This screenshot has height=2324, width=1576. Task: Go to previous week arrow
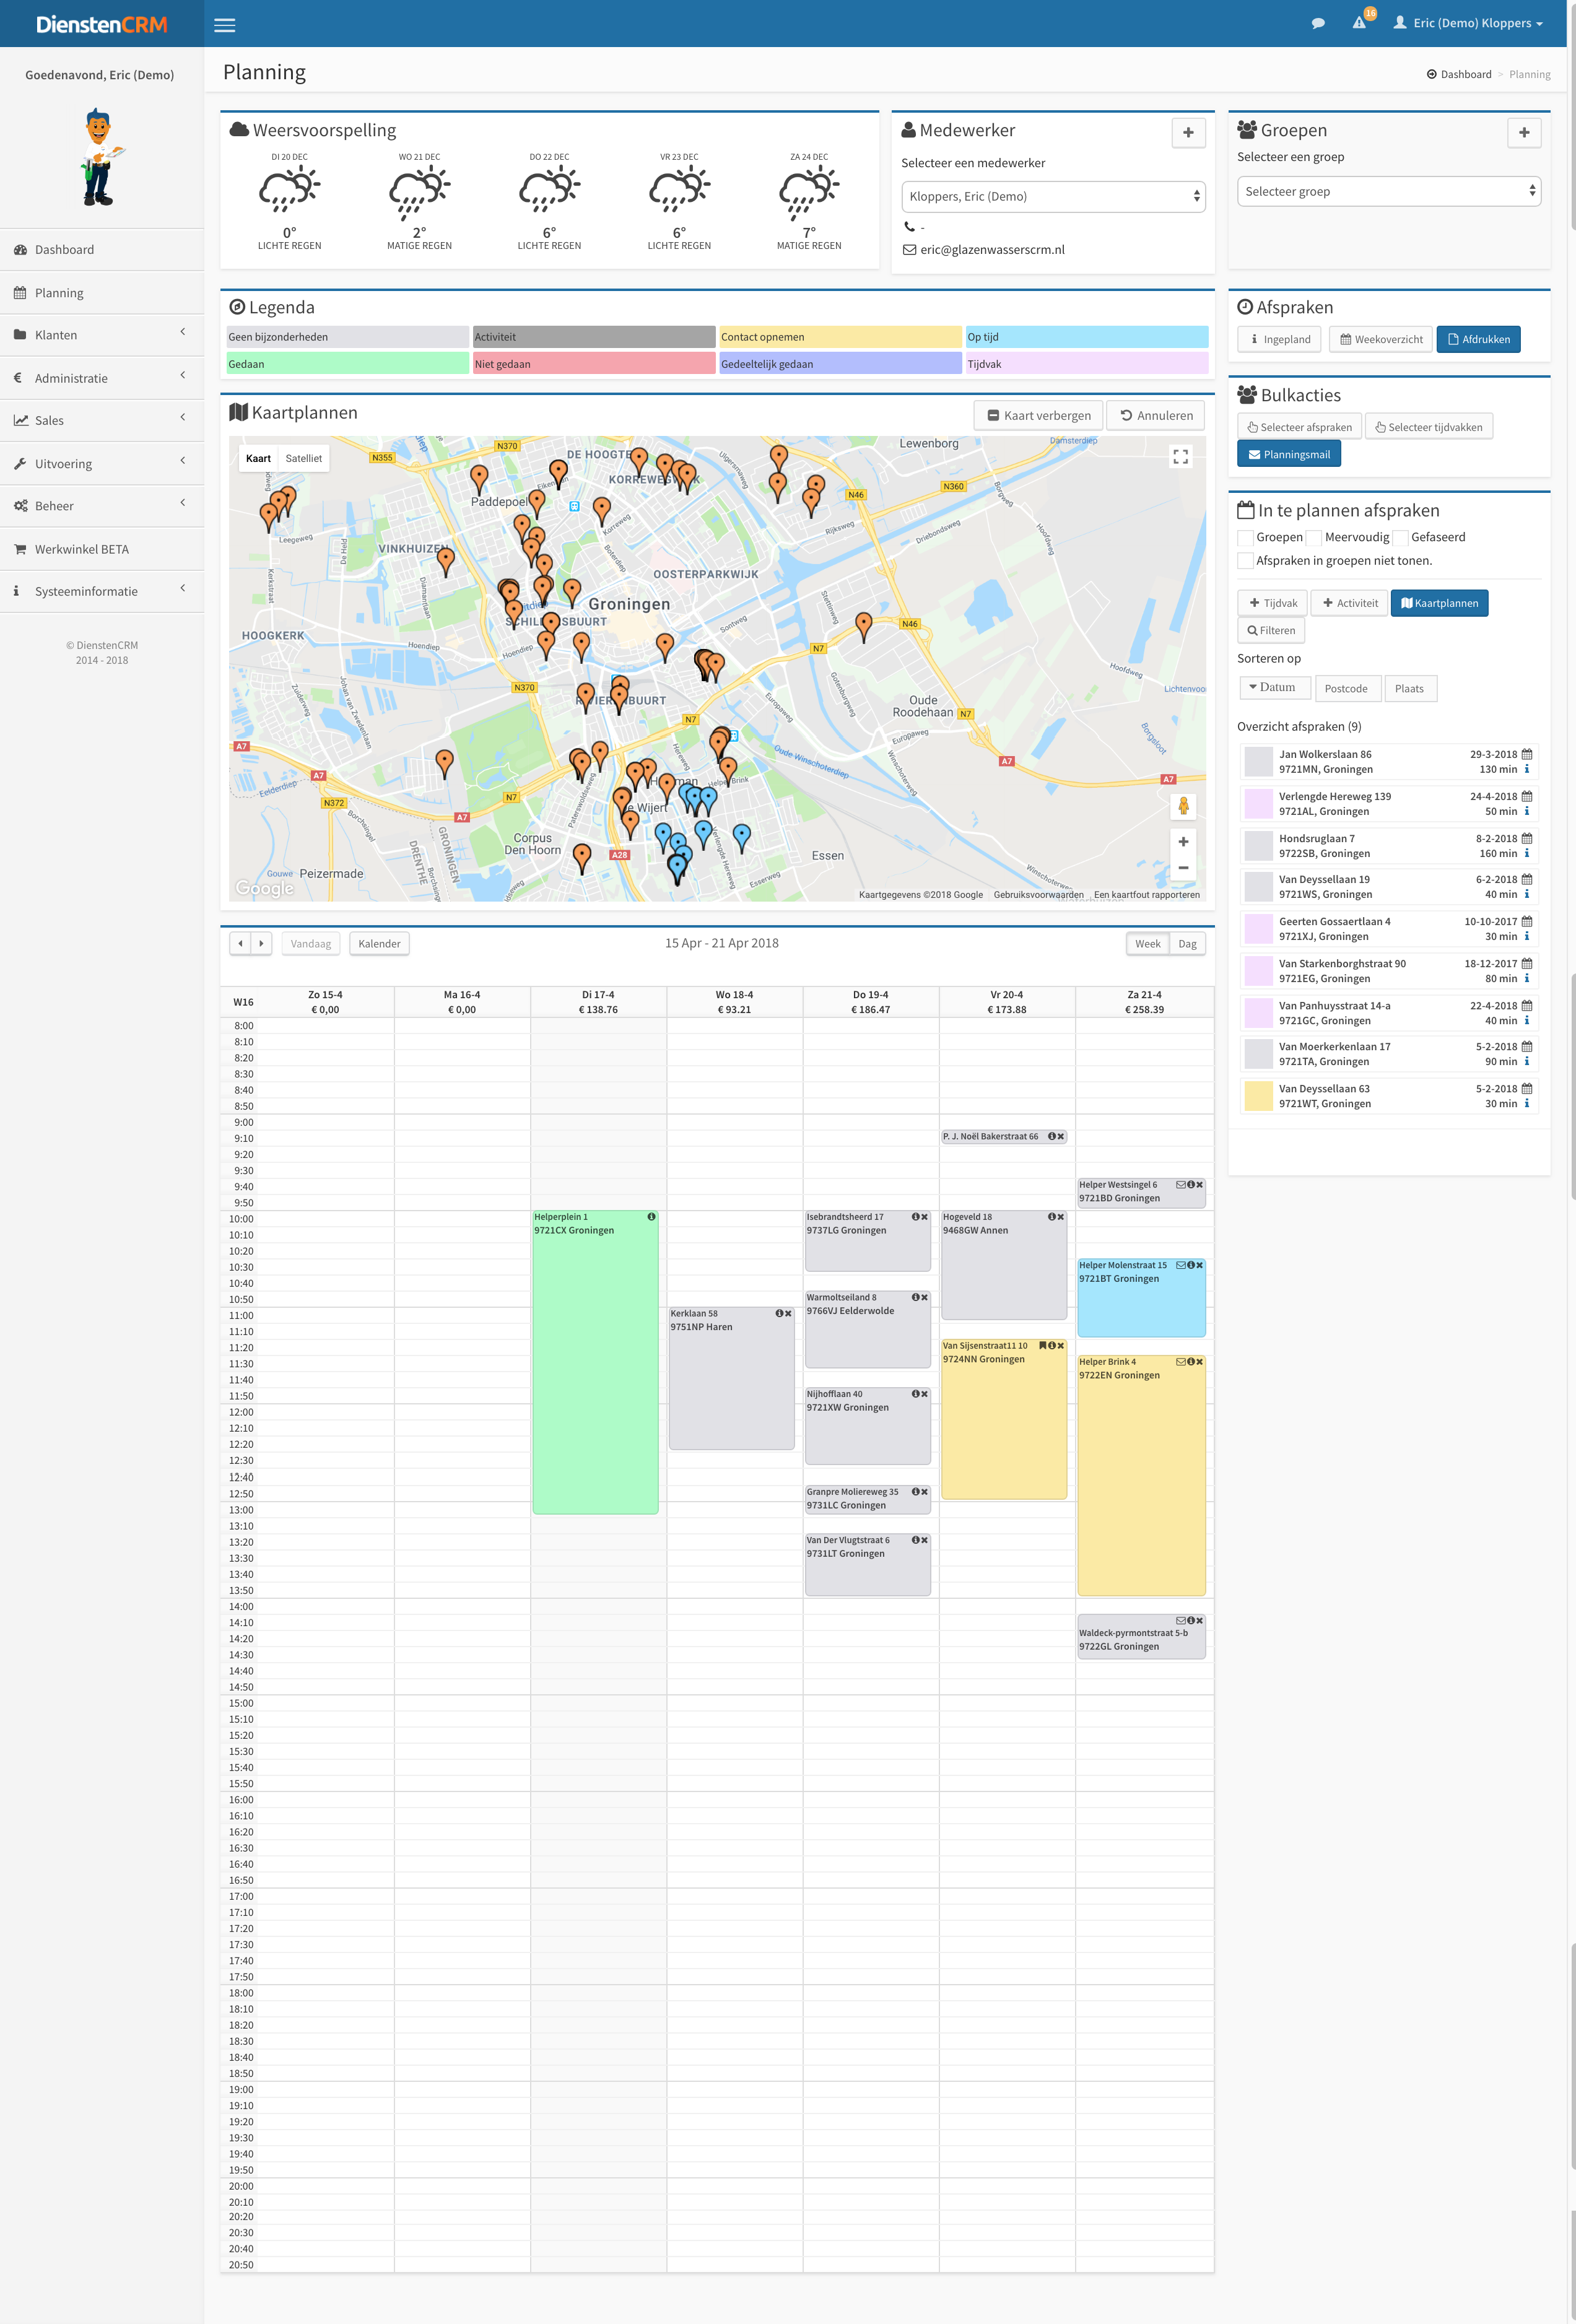[x=240, y=943]
